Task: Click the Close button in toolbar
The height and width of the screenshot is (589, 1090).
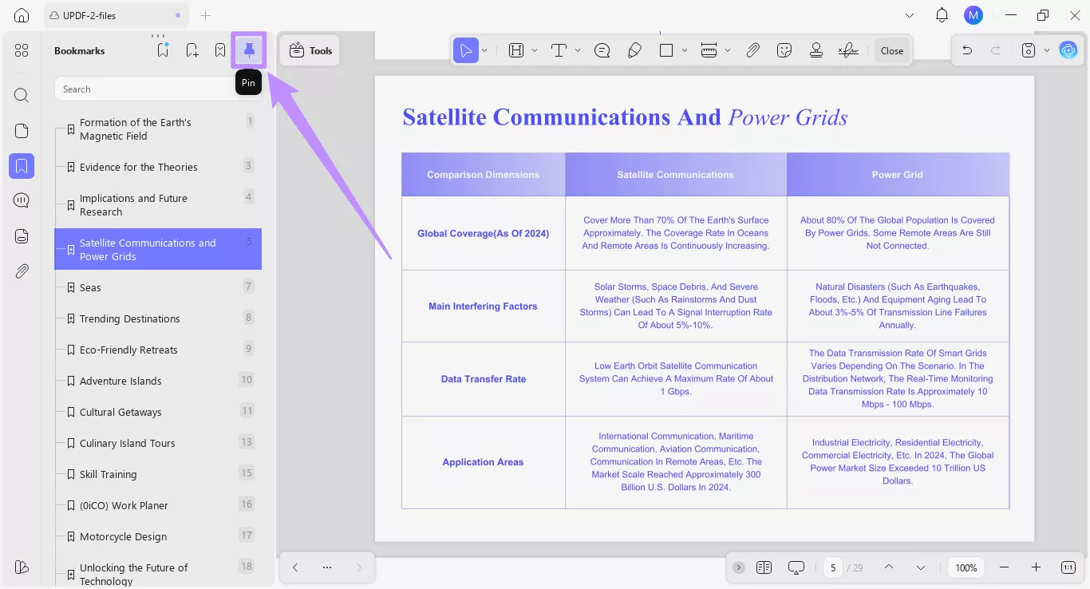Action: tap(891, 50)
